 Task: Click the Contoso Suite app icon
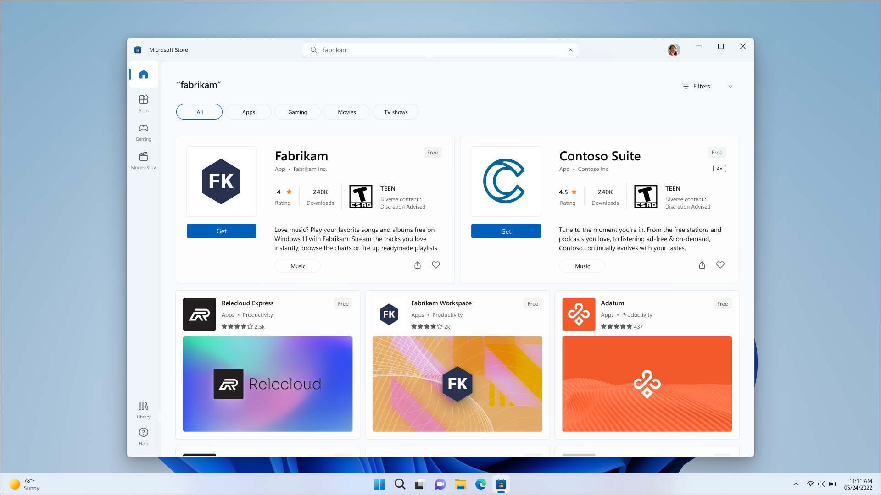(x=506, y=181)
